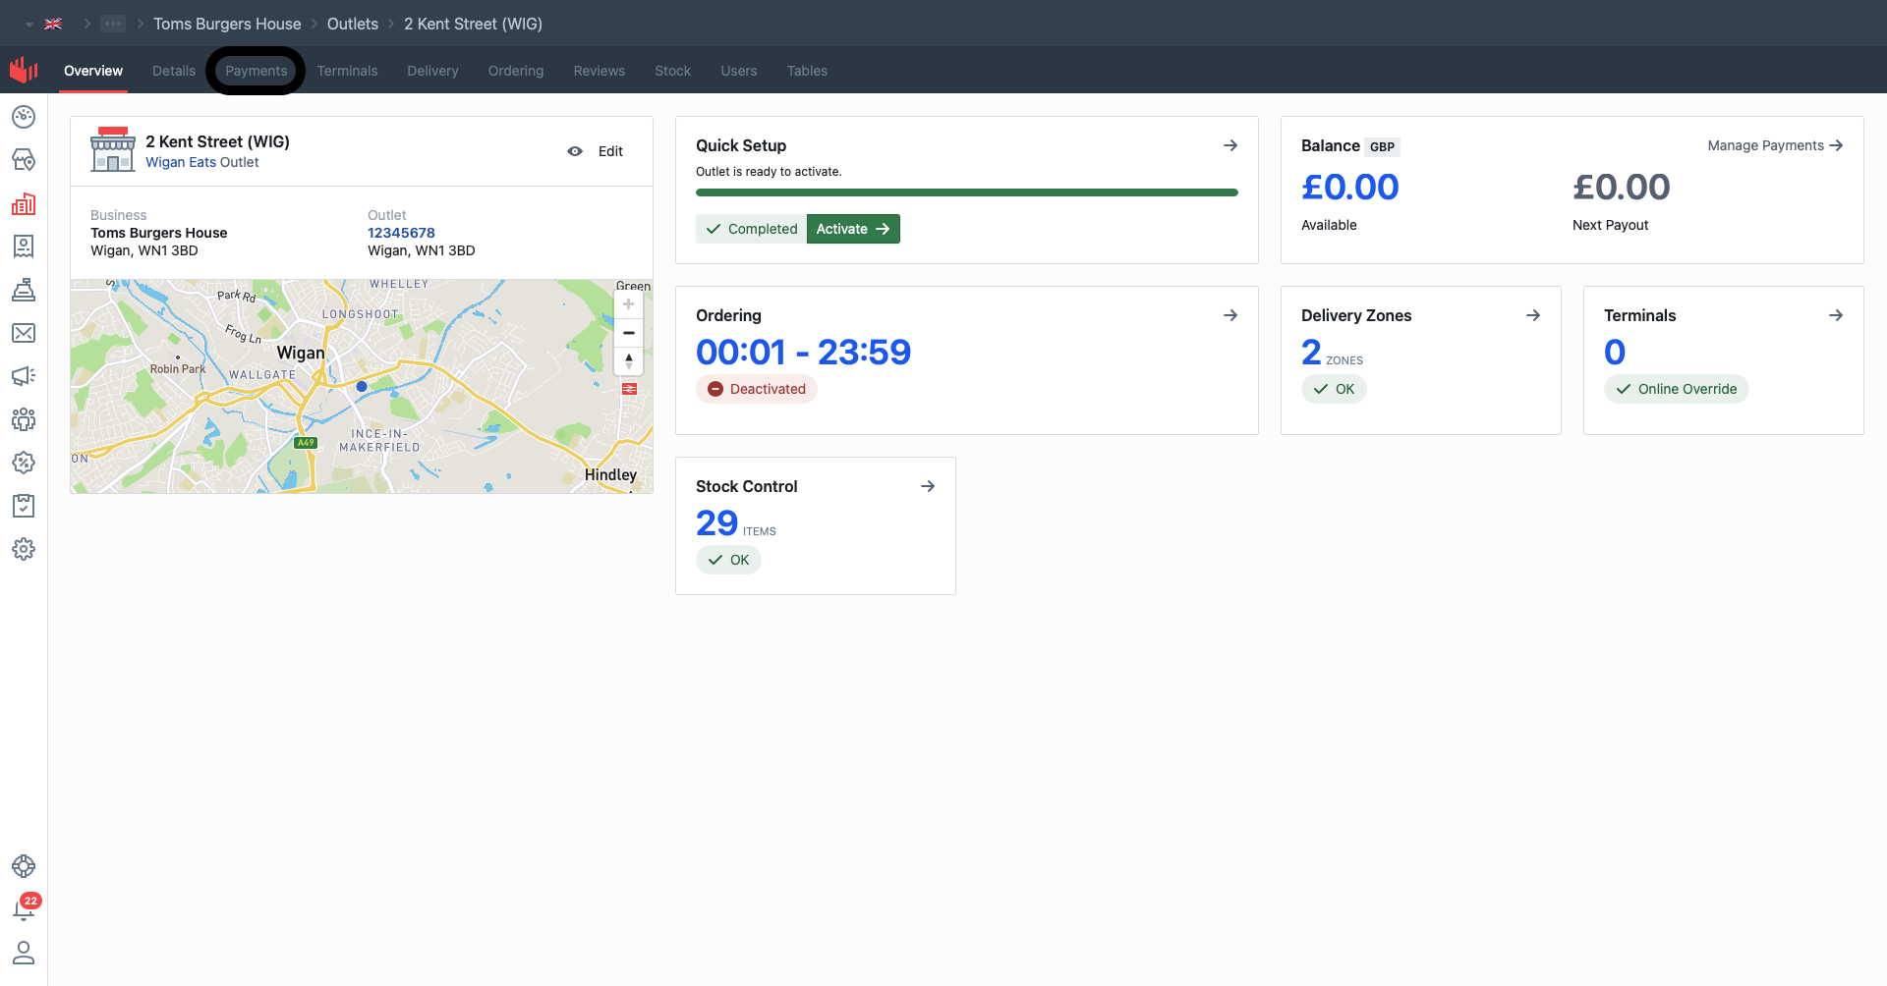Click the storefront icon beside 2 Kent Street
Image resolution: width=1887 pixels, height=986 pixels.
[x=113, y=149]
